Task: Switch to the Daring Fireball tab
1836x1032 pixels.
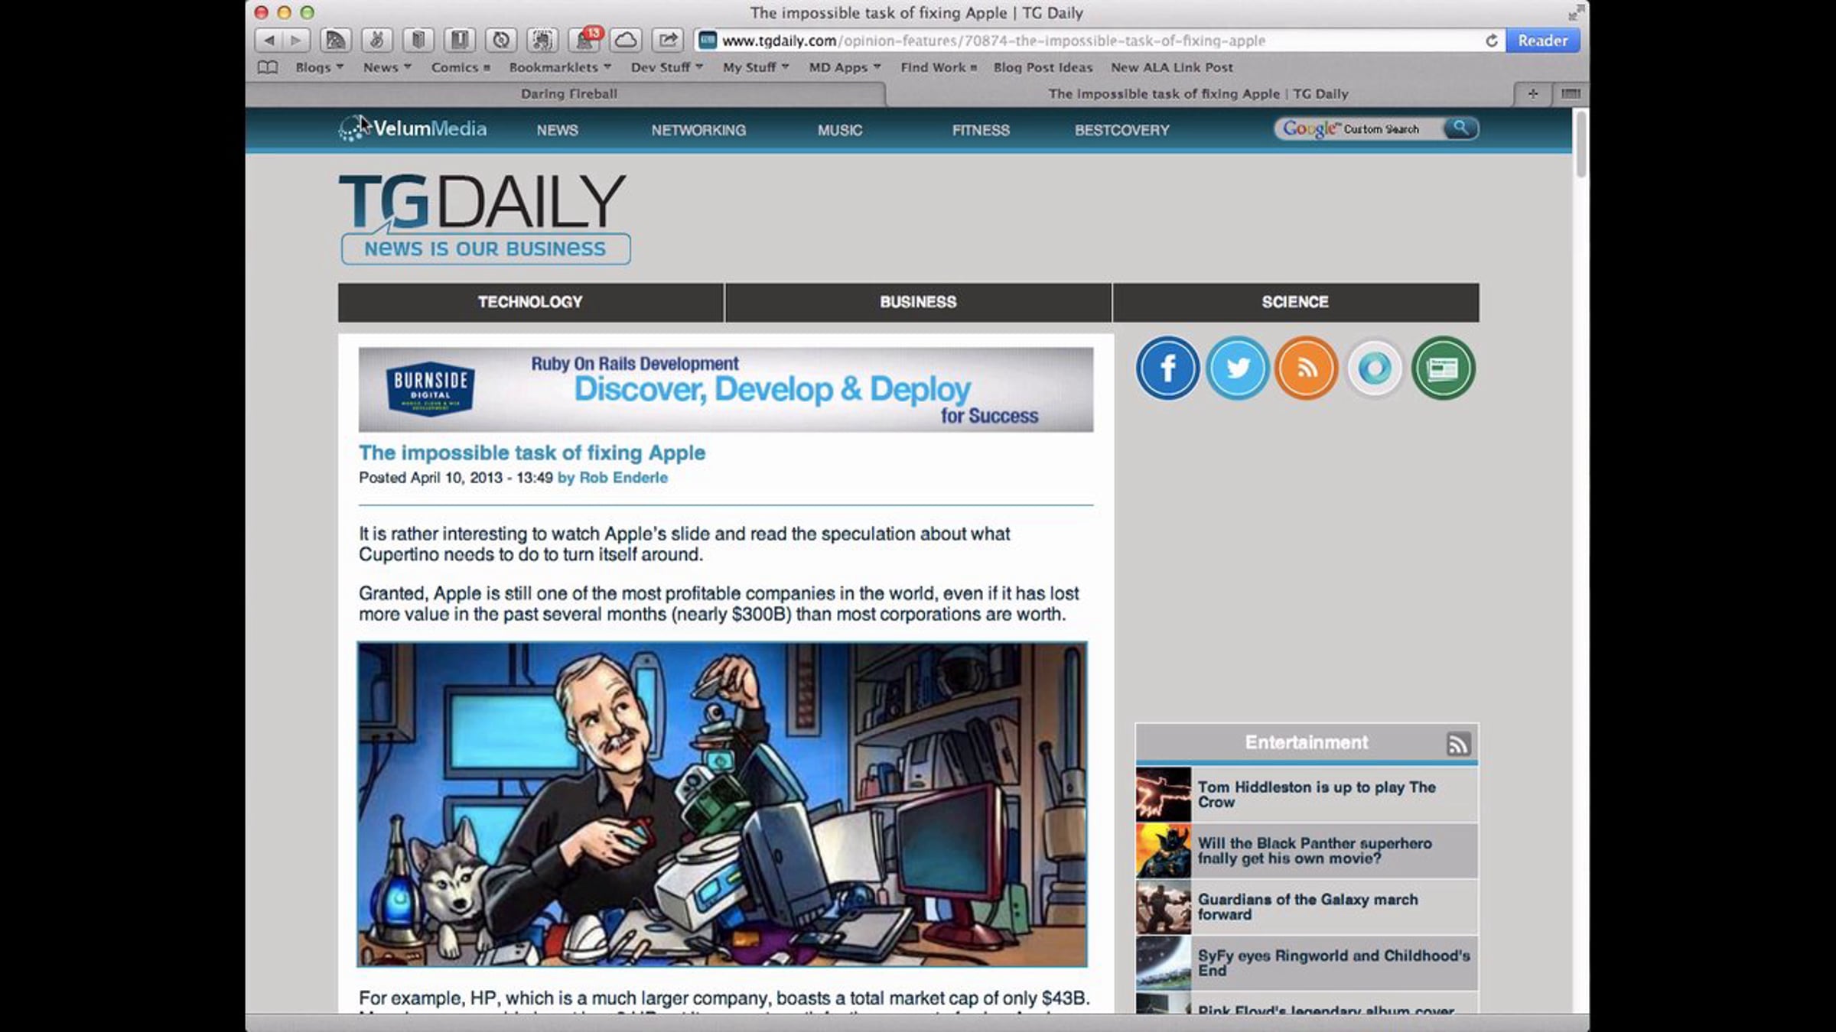Action: click(568, 94)
